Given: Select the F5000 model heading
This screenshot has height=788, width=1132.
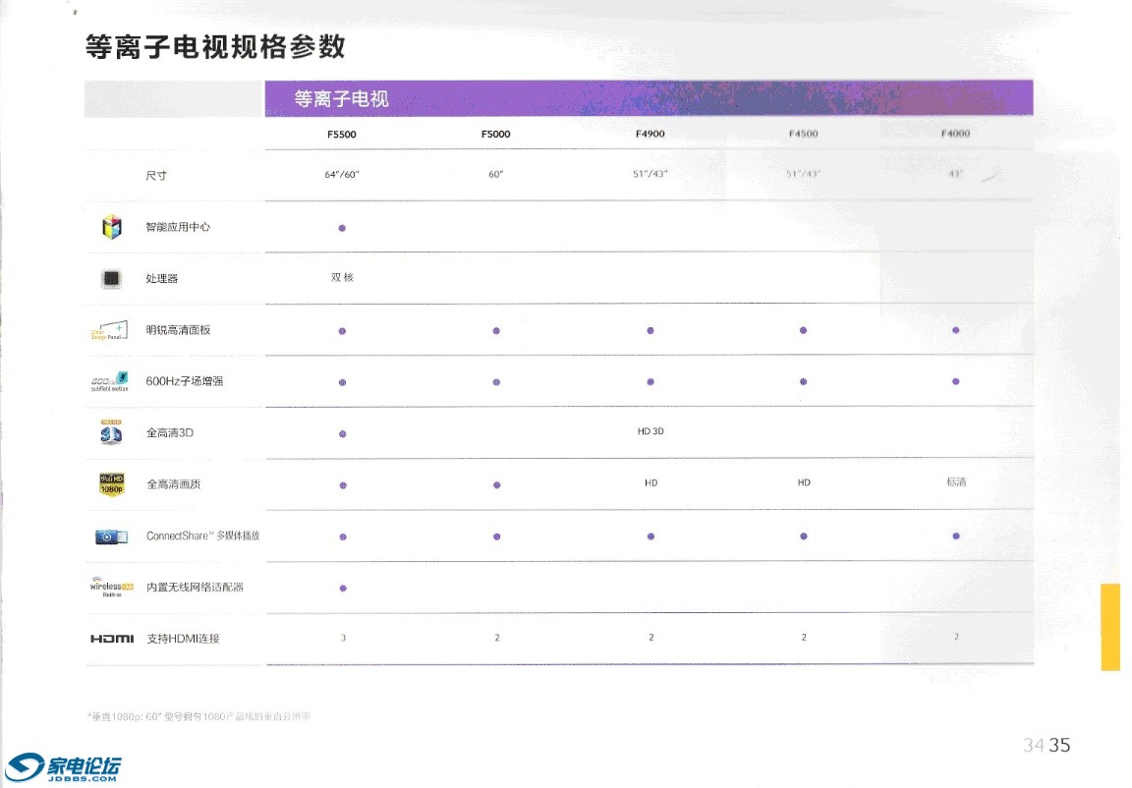Looking at the screenshot, I should click(496, 135).
